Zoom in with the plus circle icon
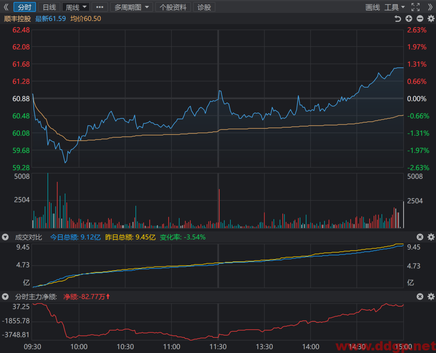 pyautogui.click(x=409, y=19)
